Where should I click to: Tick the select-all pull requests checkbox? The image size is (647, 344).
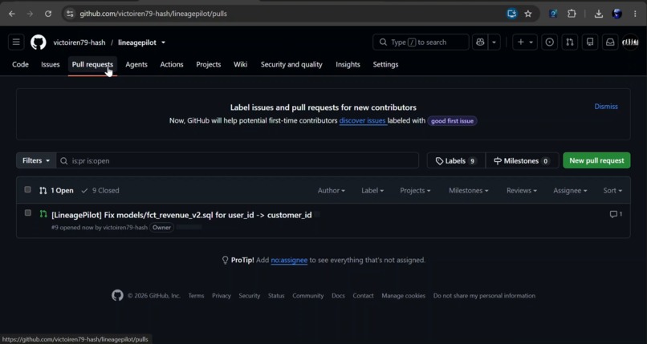tap(27, 189)
